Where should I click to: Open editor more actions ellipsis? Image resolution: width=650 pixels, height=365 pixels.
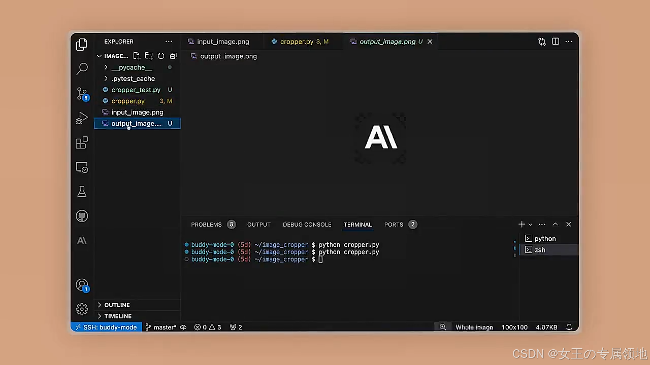(569, 42)
